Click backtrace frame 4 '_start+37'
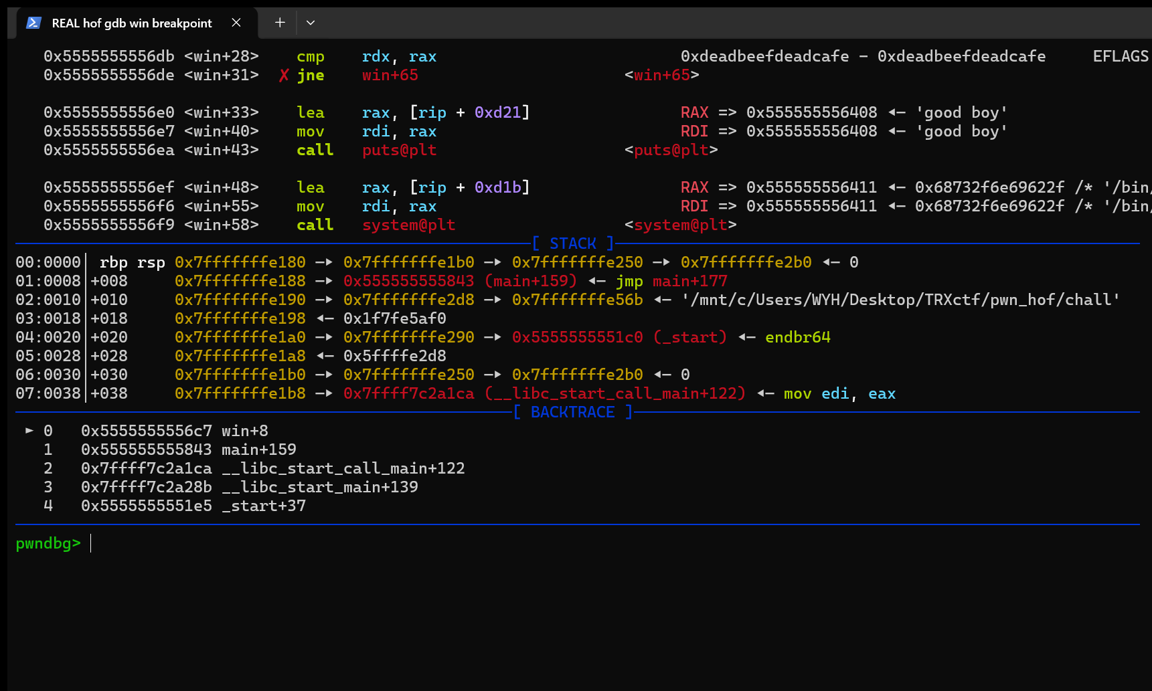1152x691 pixels. pos(264,506)
